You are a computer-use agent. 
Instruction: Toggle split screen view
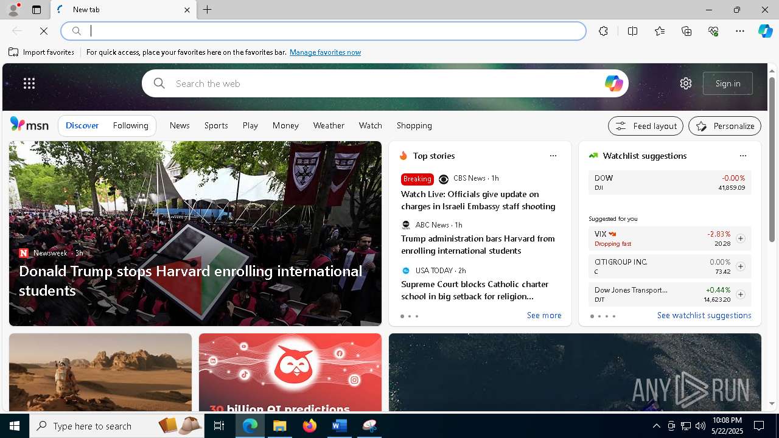click(x=632, y=31)
